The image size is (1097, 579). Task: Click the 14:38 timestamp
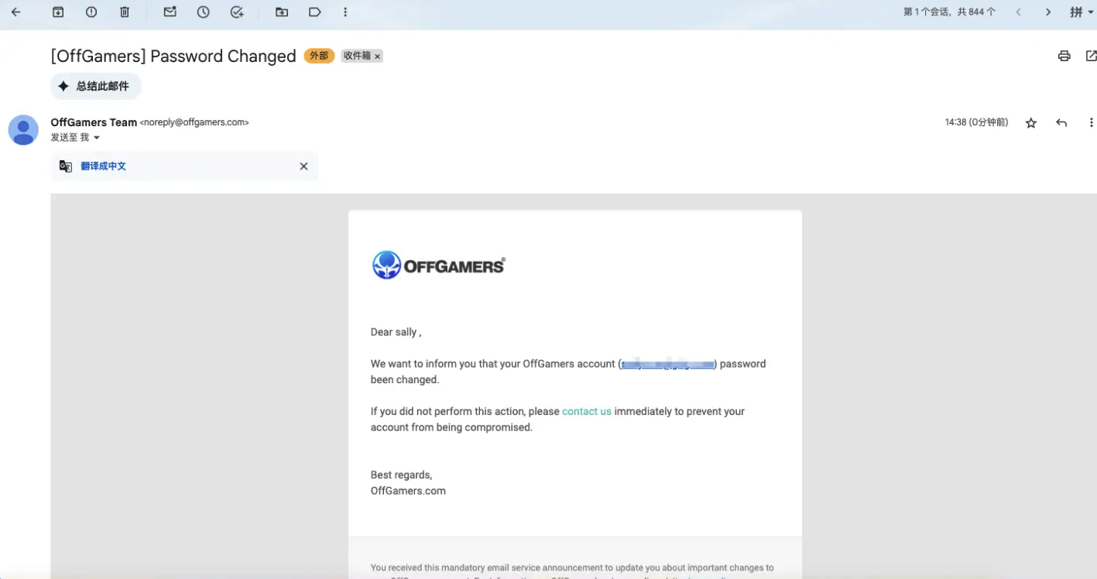tap(976, 122)
